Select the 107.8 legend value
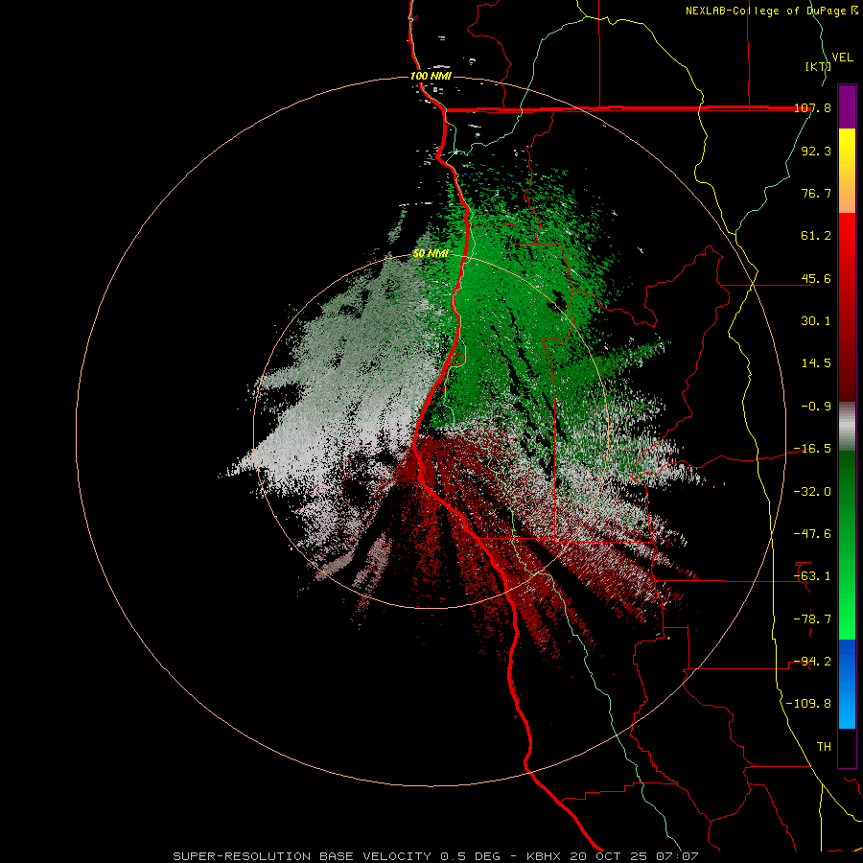 (812, 108)
